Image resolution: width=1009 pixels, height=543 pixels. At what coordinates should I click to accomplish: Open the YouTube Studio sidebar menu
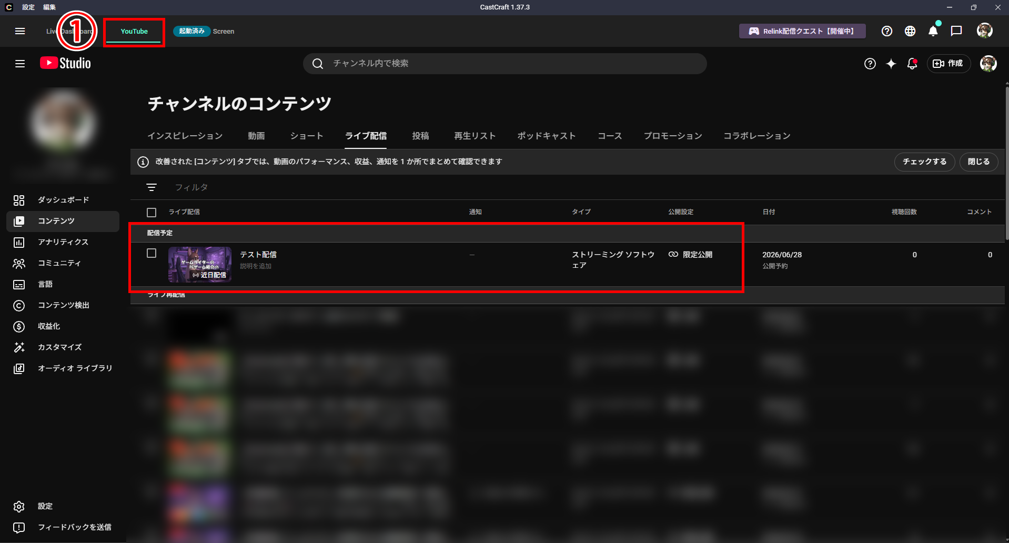point(20,64)
